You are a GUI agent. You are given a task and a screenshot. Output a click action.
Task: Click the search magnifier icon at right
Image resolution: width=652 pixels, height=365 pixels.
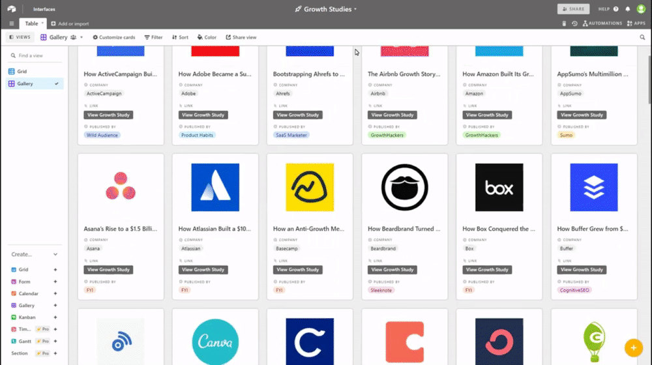tap(642, 37)
